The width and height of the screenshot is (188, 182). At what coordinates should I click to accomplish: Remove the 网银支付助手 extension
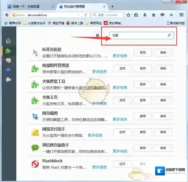[163, 132]
